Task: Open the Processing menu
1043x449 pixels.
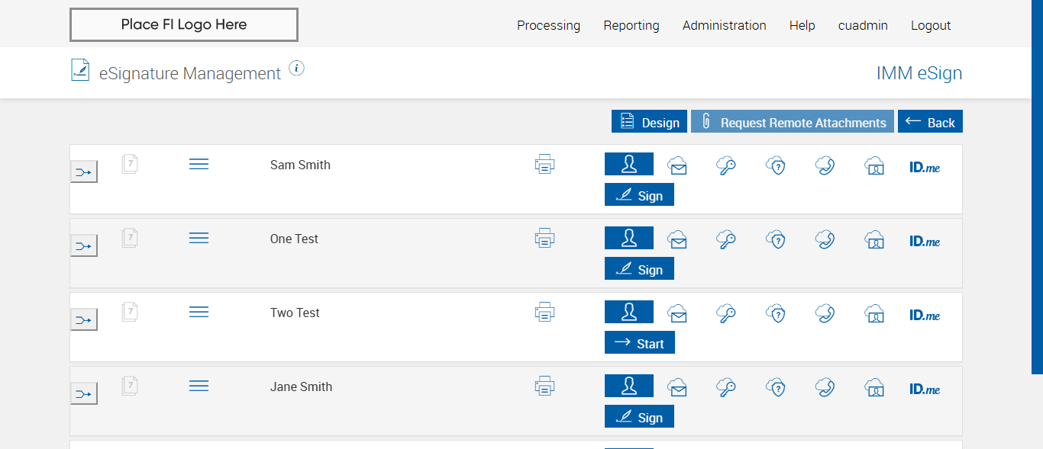Action: click(548, 25)
